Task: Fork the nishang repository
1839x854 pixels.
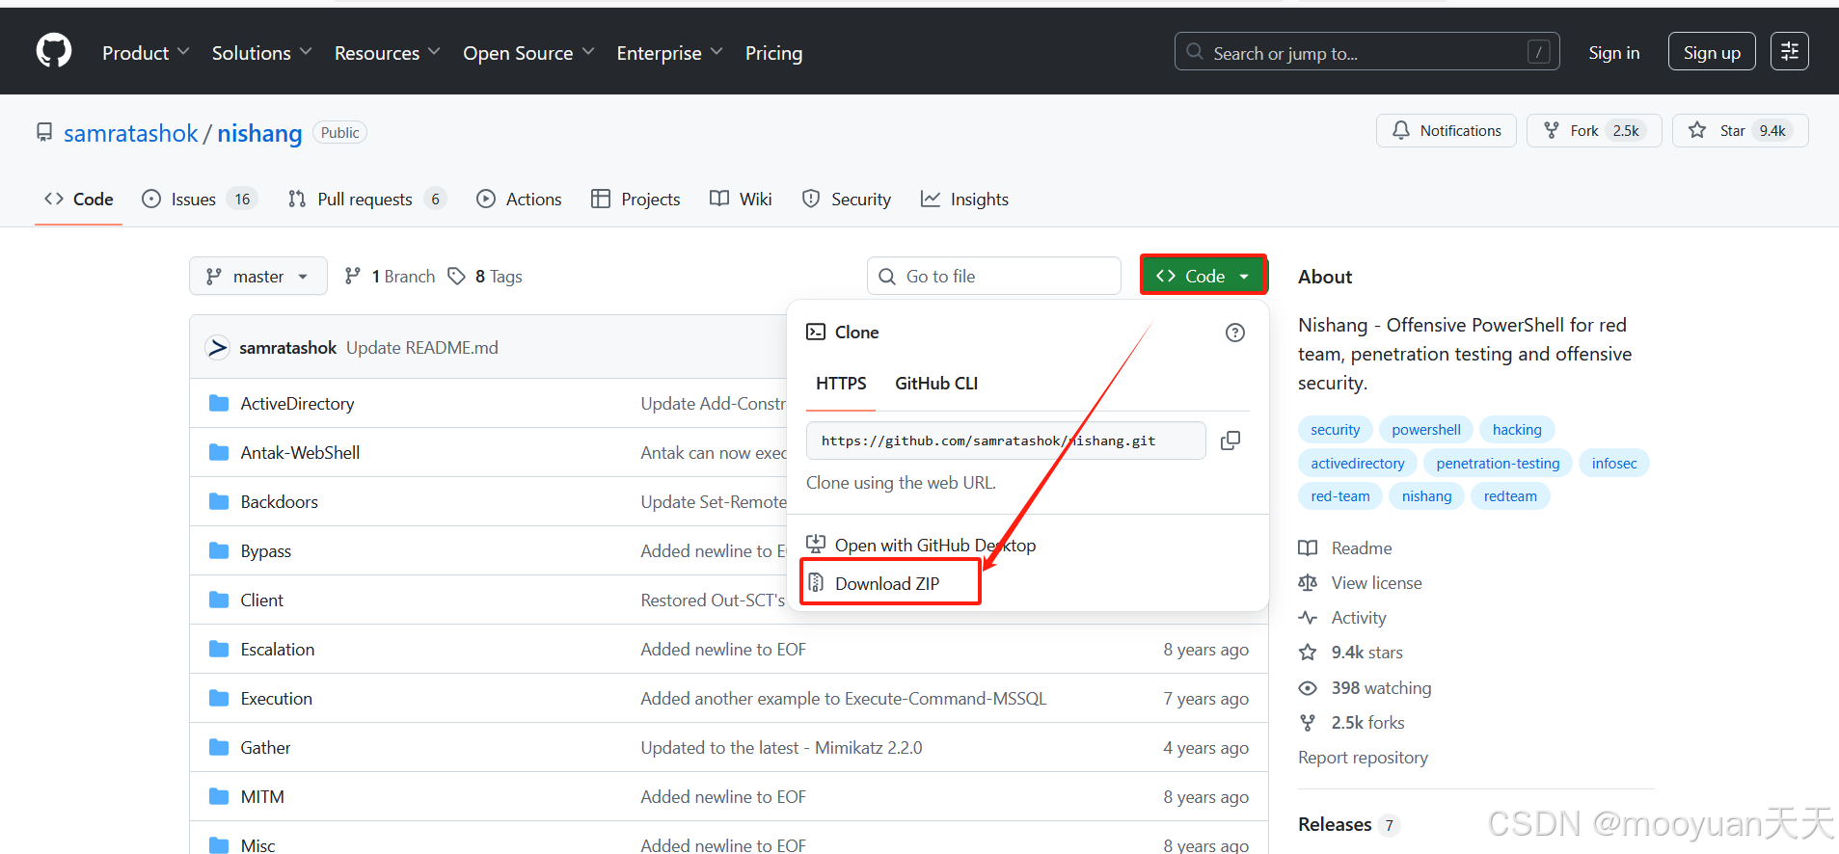Action: (x=1594, y=131)
